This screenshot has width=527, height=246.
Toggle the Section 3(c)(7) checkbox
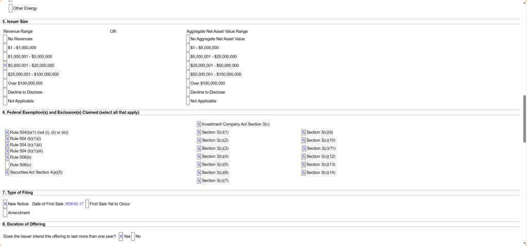point(199,181)
